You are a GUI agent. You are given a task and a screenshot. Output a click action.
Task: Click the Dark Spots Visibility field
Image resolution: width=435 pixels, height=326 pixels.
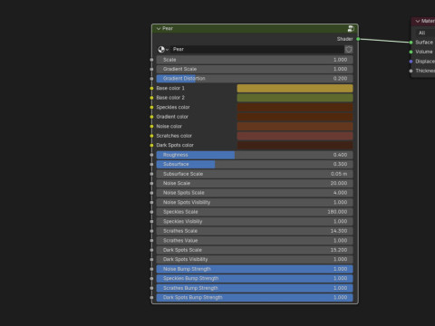coord(255,259)
